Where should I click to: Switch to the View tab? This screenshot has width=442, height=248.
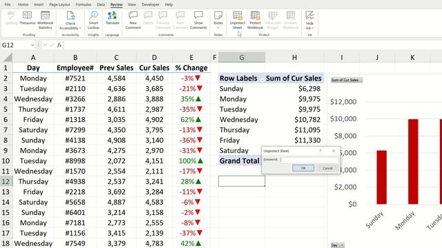click(132, 5)
